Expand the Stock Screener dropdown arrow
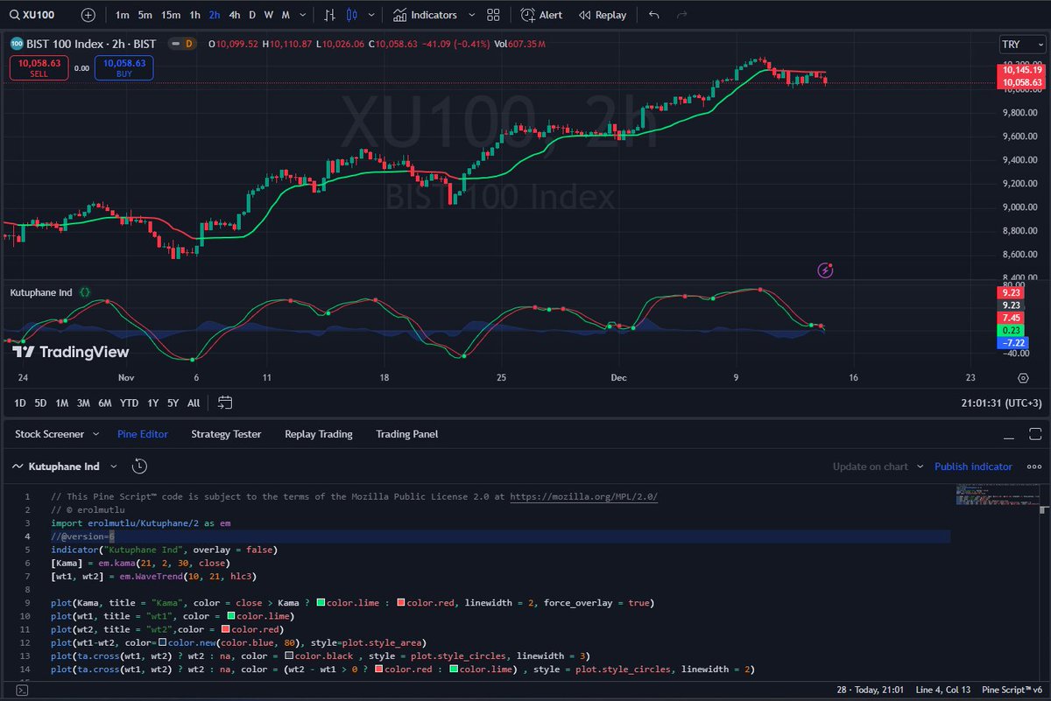The image size is (1051, 701). click(x=95, y=434)
